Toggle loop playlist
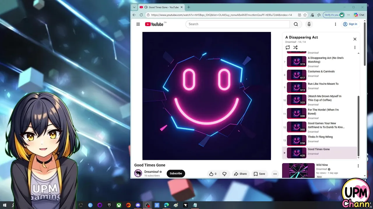The height and width of the screenshot is (209, 373). pos(288,47)
